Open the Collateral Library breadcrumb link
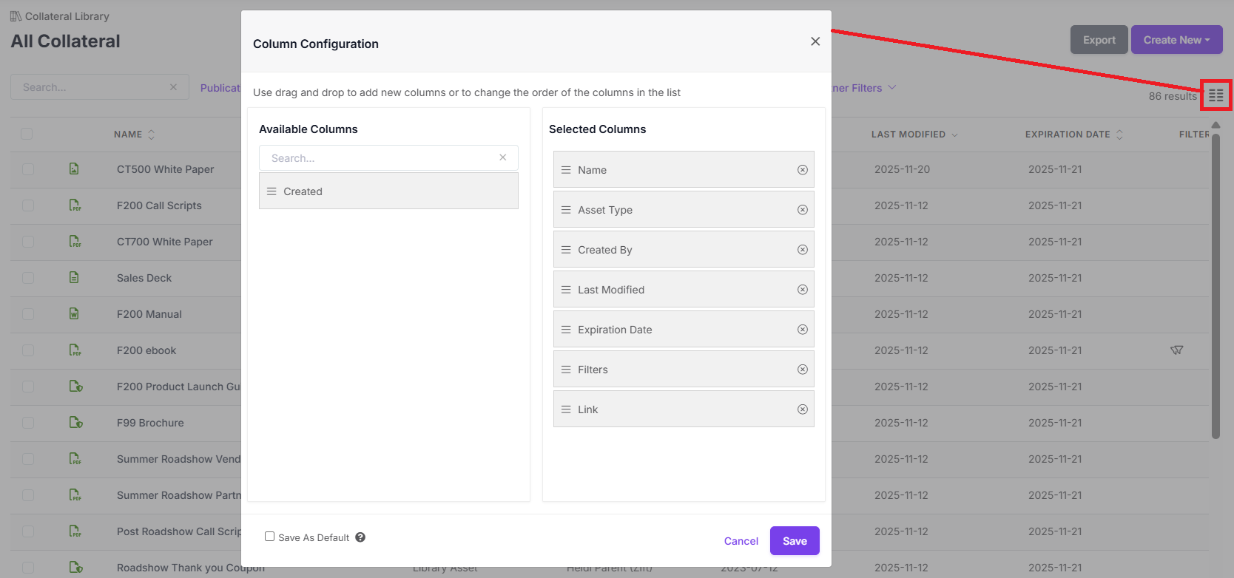 (67, 16)
